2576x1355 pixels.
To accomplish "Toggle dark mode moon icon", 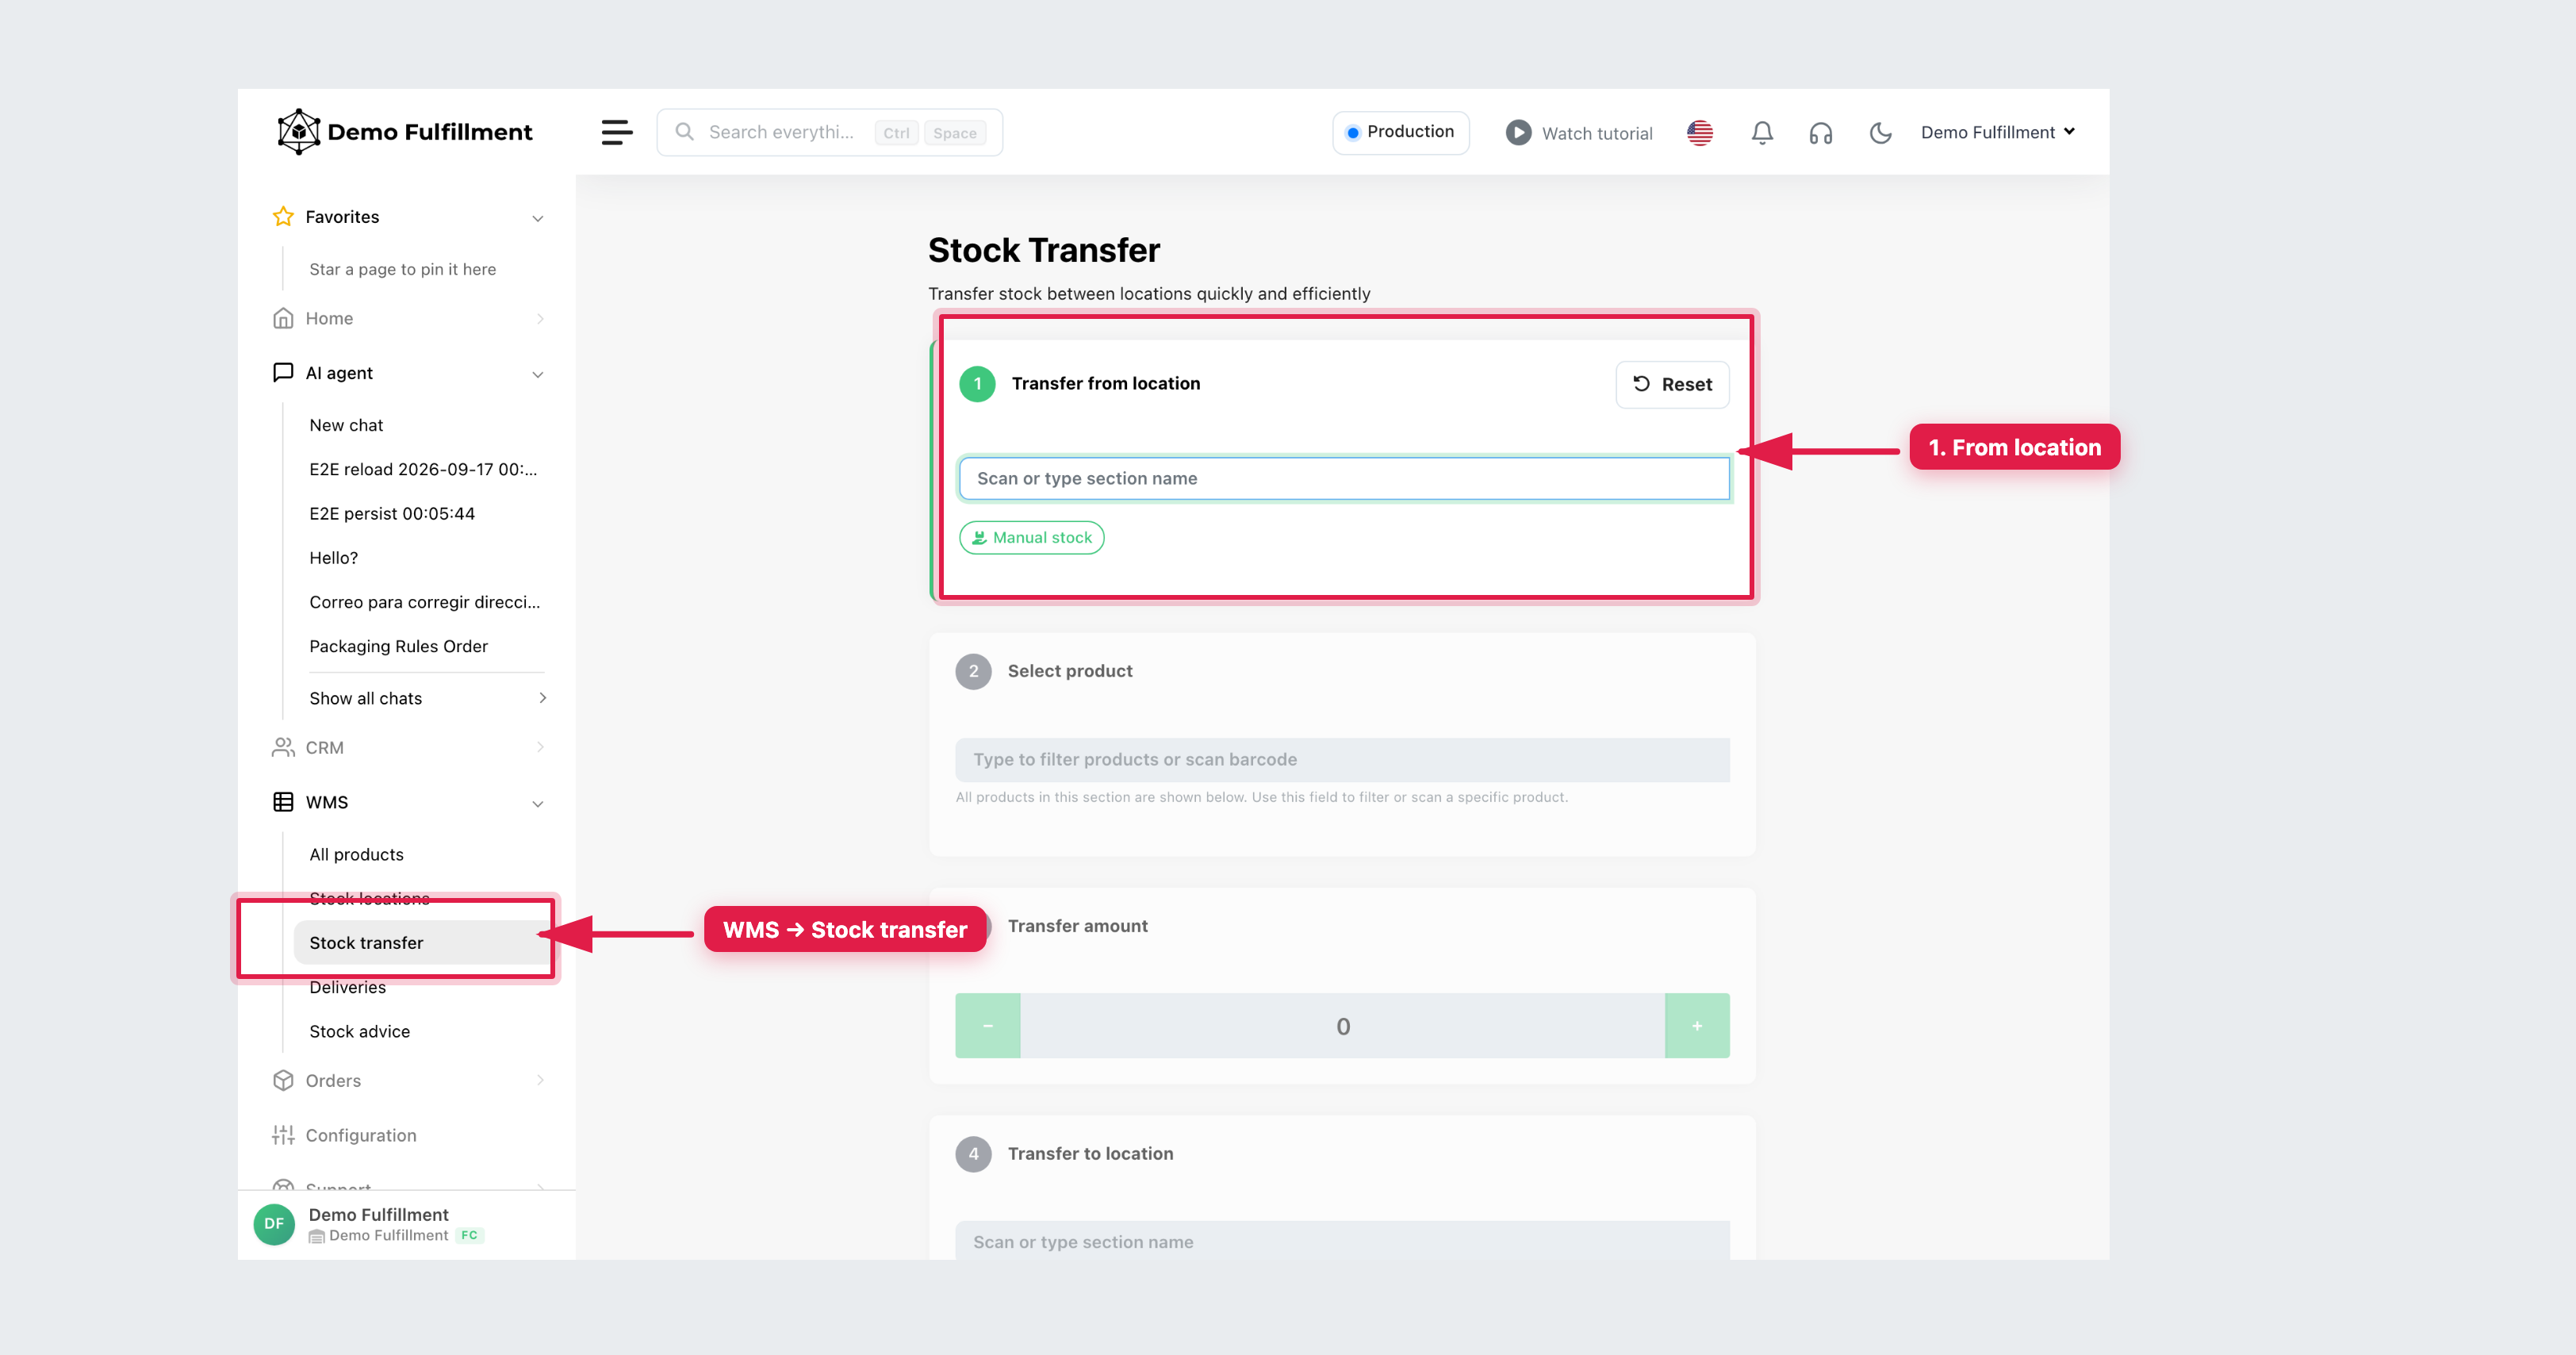I will pyautogui.click(x=1880, y=133).
